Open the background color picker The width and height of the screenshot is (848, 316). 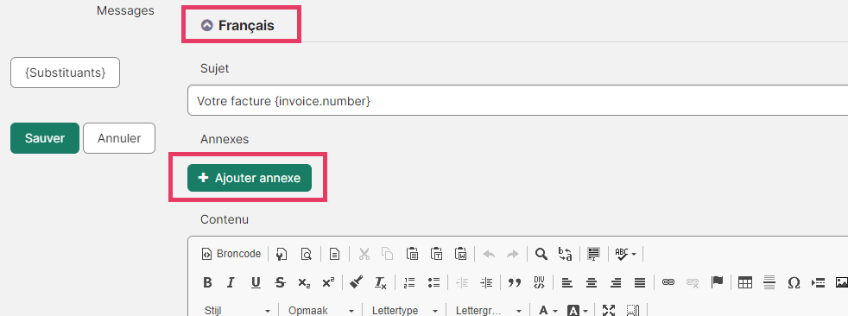(577, 311)
